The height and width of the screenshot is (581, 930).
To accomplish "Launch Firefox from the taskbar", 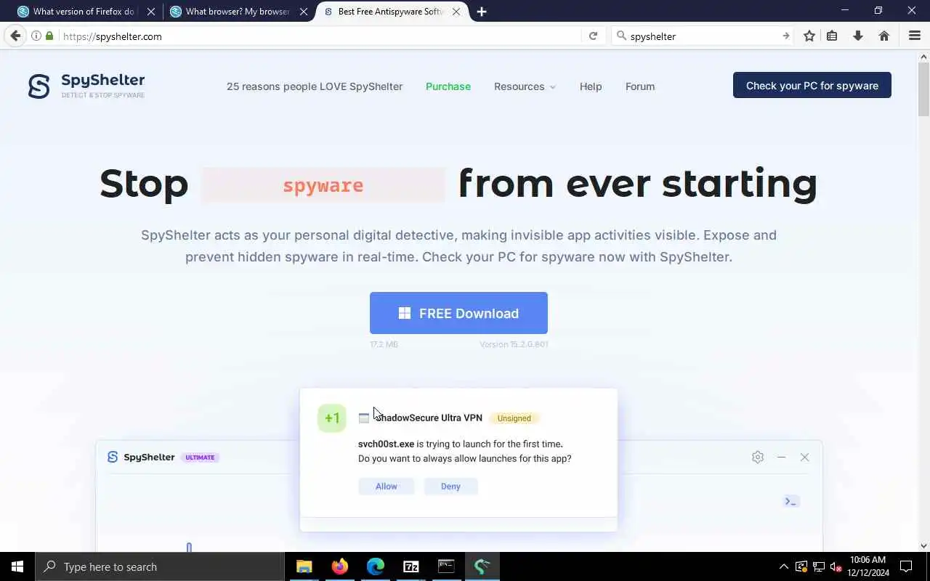I will point(339,566).
